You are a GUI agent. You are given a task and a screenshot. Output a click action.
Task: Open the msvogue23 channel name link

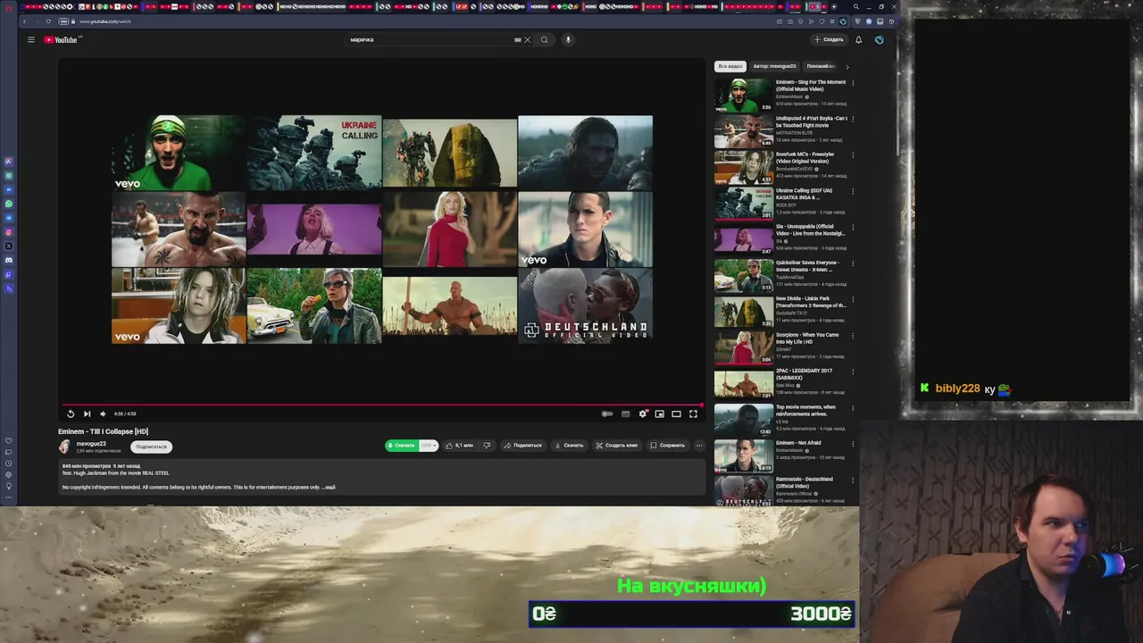pyautogui.click(x=91, y=443)
